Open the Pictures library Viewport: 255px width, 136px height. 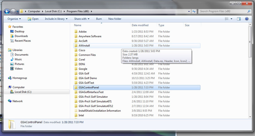19,64
